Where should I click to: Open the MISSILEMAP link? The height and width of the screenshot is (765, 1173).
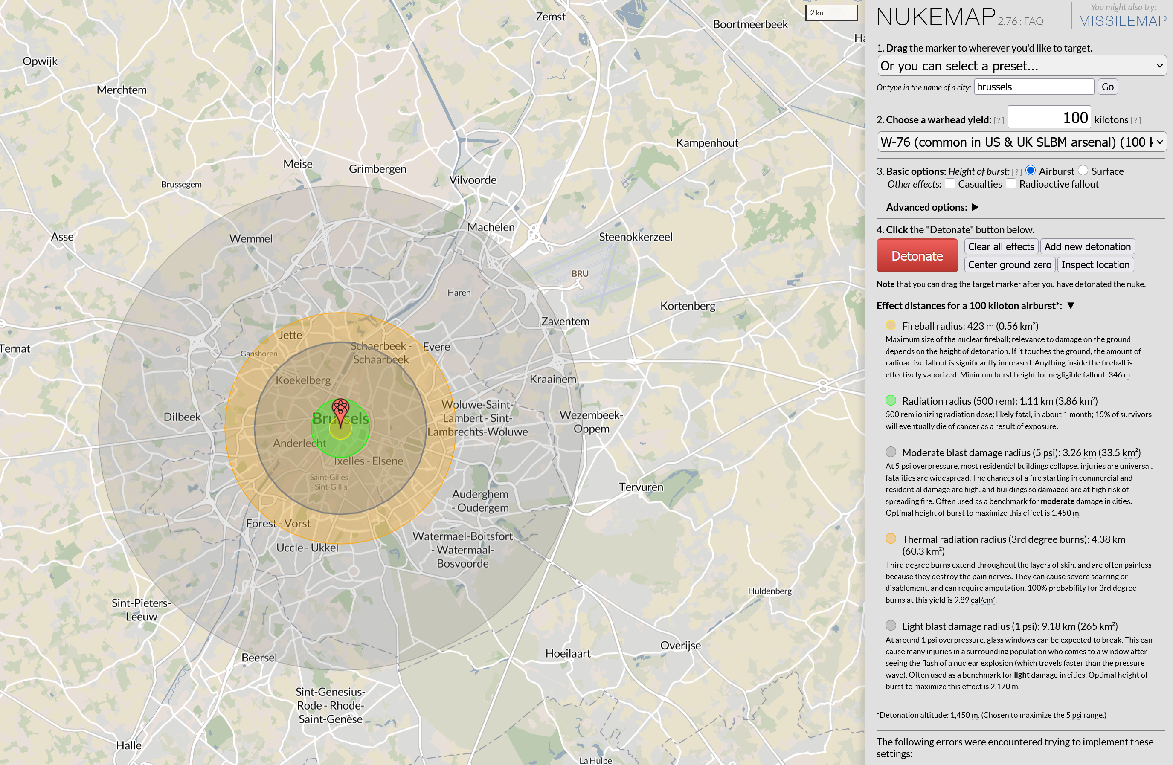1122,21
